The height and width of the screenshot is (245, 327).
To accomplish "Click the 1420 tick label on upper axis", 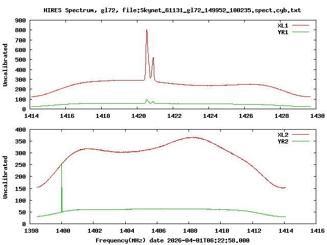I will [138, 116].
